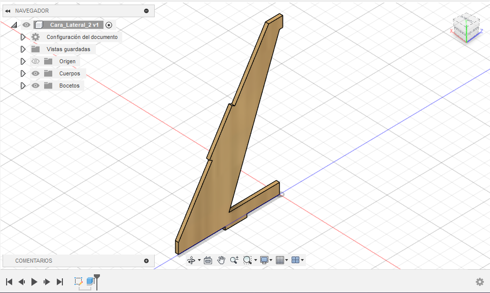
Task: Collapse the Navegador panel with double-arrow
Action: click(8, 11)
